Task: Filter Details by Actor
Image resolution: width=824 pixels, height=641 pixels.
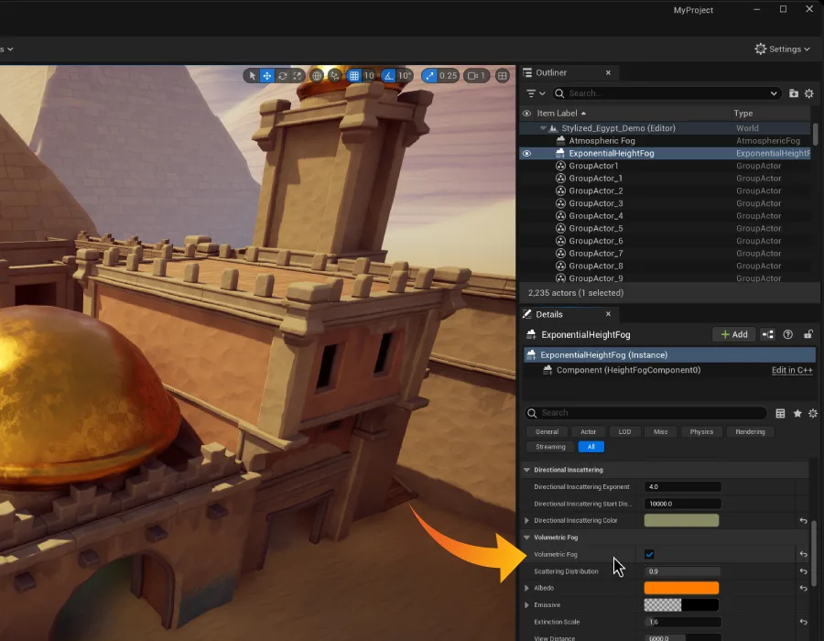Action: tap(588, 432)
